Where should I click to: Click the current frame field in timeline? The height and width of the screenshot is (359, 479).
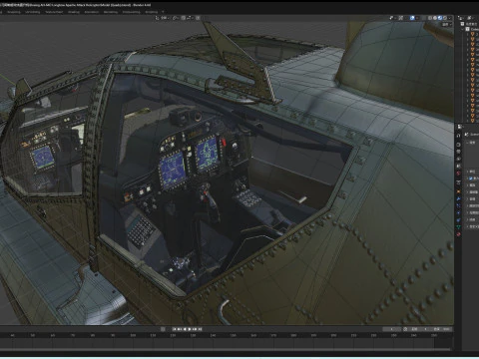(392, 329)
